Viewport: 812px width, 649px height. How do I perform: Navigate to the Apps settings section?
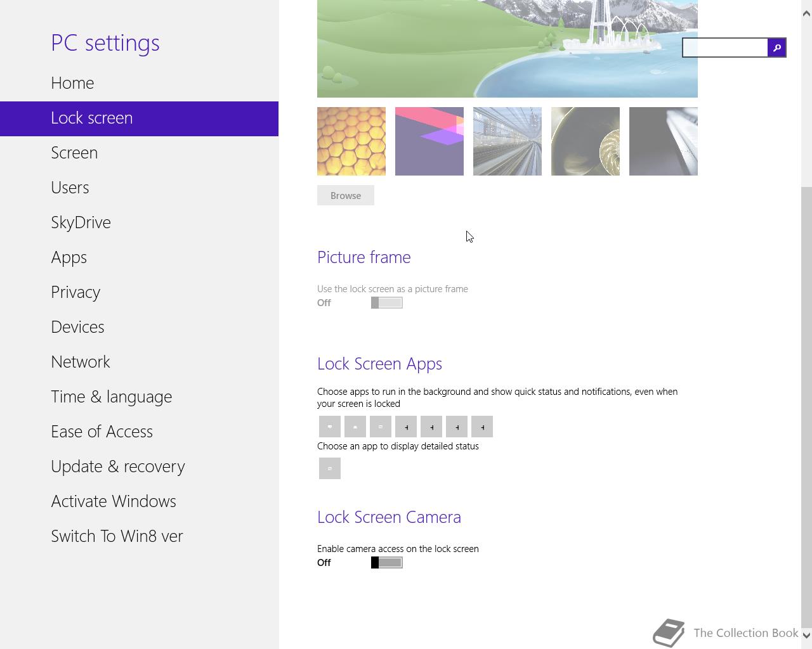pos(69,257)
